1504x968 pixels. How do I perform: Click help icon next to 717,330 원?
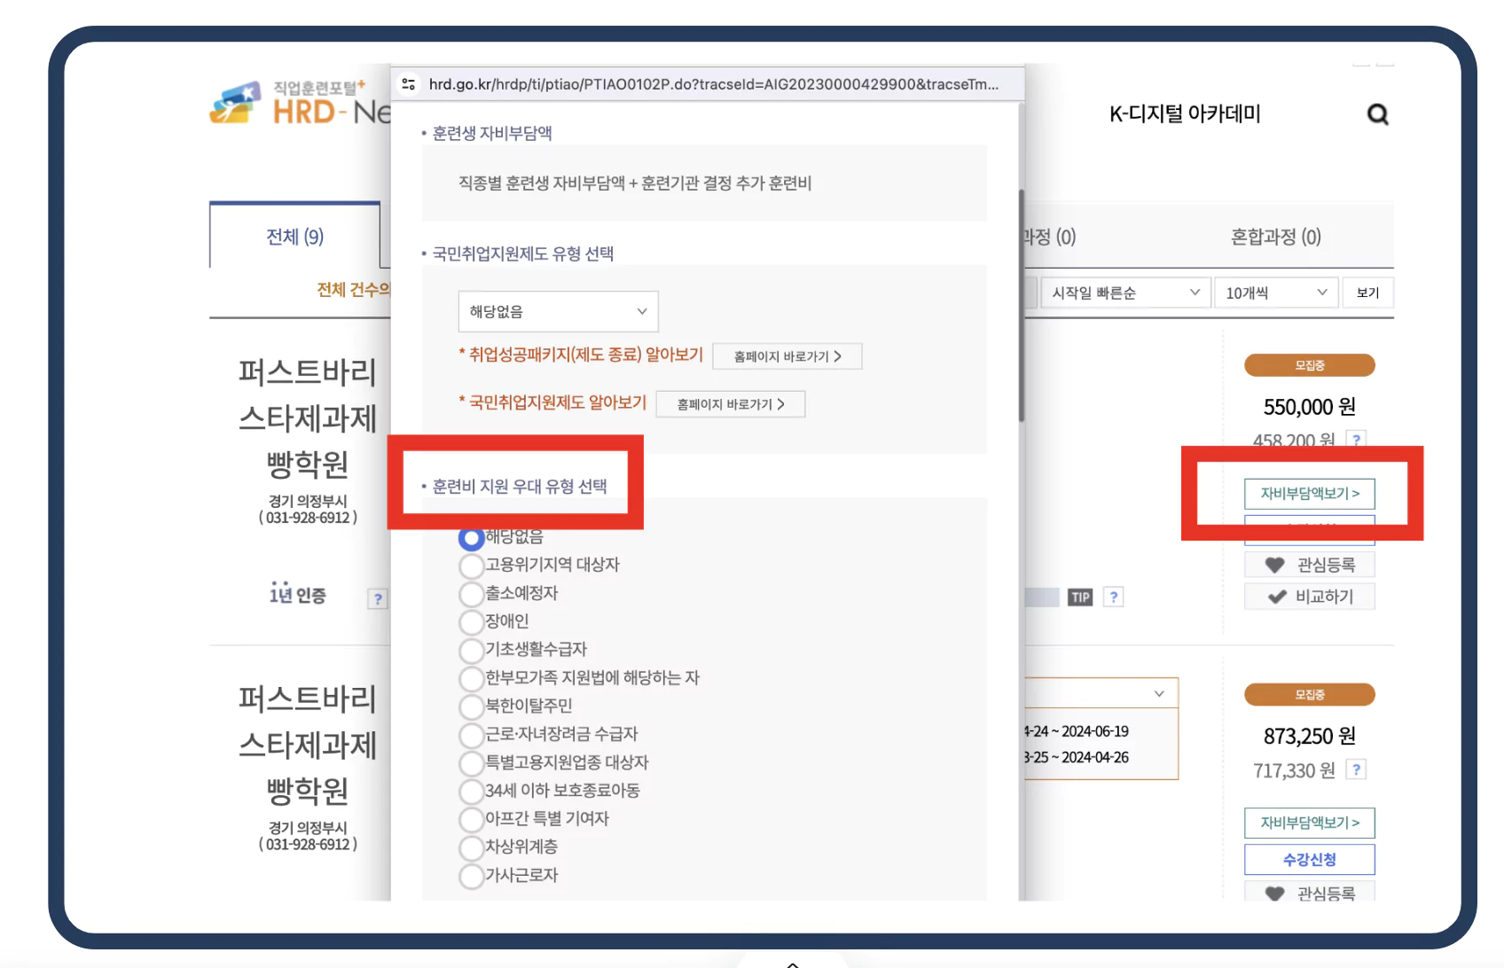pos(1356,769)
